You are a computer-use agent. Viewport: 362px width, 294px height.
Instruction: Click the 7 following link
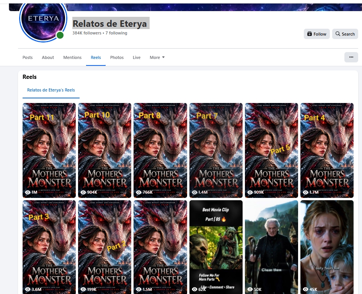point(116,33)
